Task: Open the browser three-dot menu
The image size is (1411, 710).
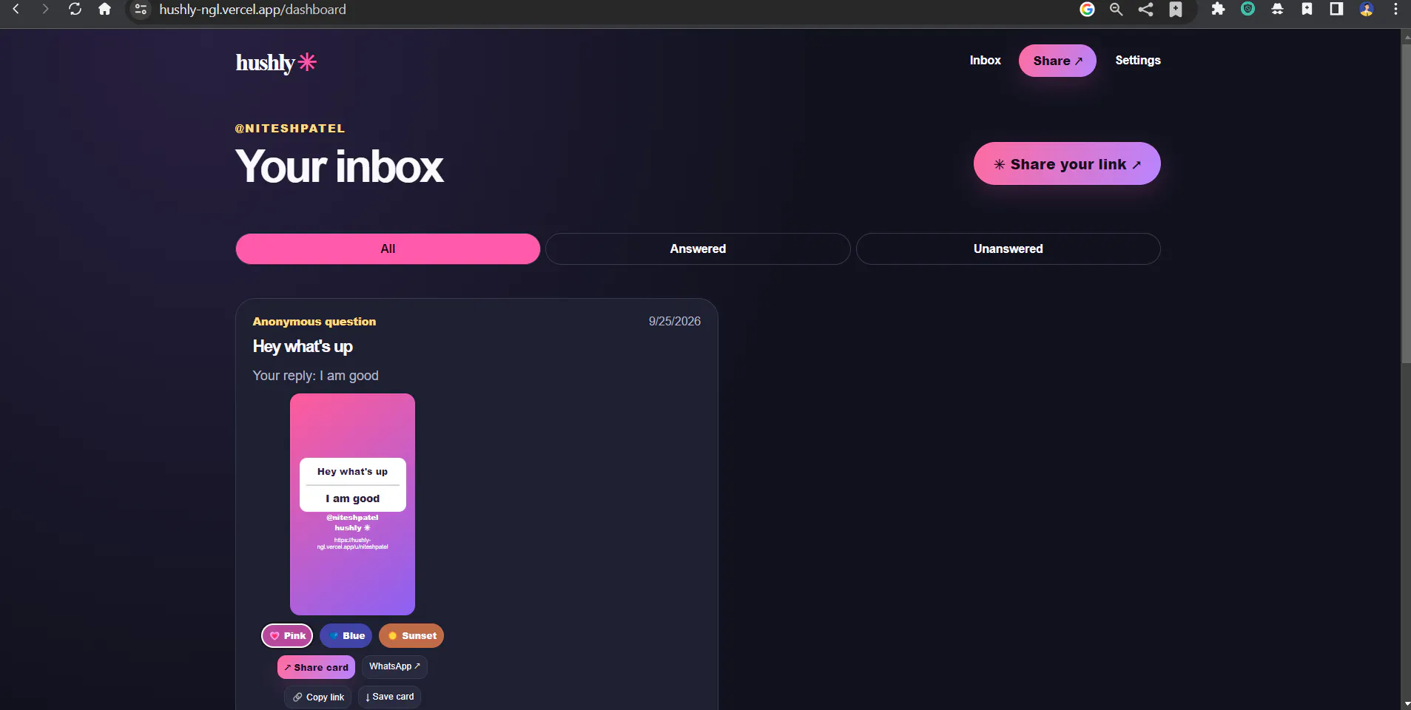Action: (1395, 9)
